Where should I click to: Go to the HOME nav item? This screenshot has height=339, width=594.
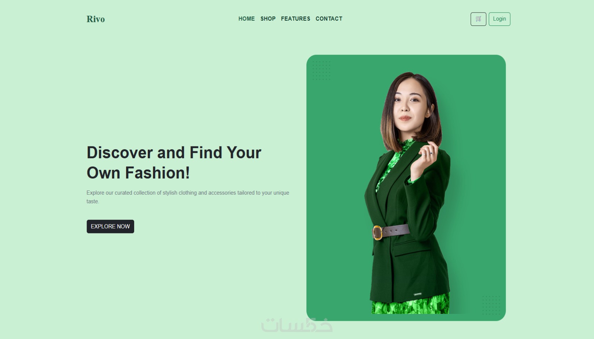tap(247, 19)
